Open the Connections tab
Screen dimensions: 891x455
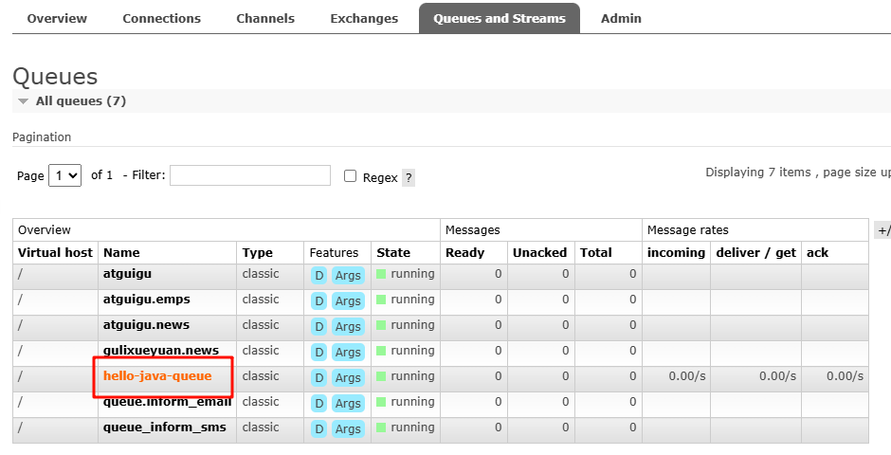click(x=161, y=18)
